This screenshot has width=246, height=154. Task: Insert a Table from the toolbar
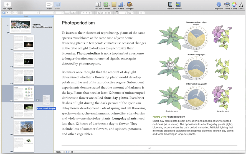pyautogui.click(x=114, y=5)
